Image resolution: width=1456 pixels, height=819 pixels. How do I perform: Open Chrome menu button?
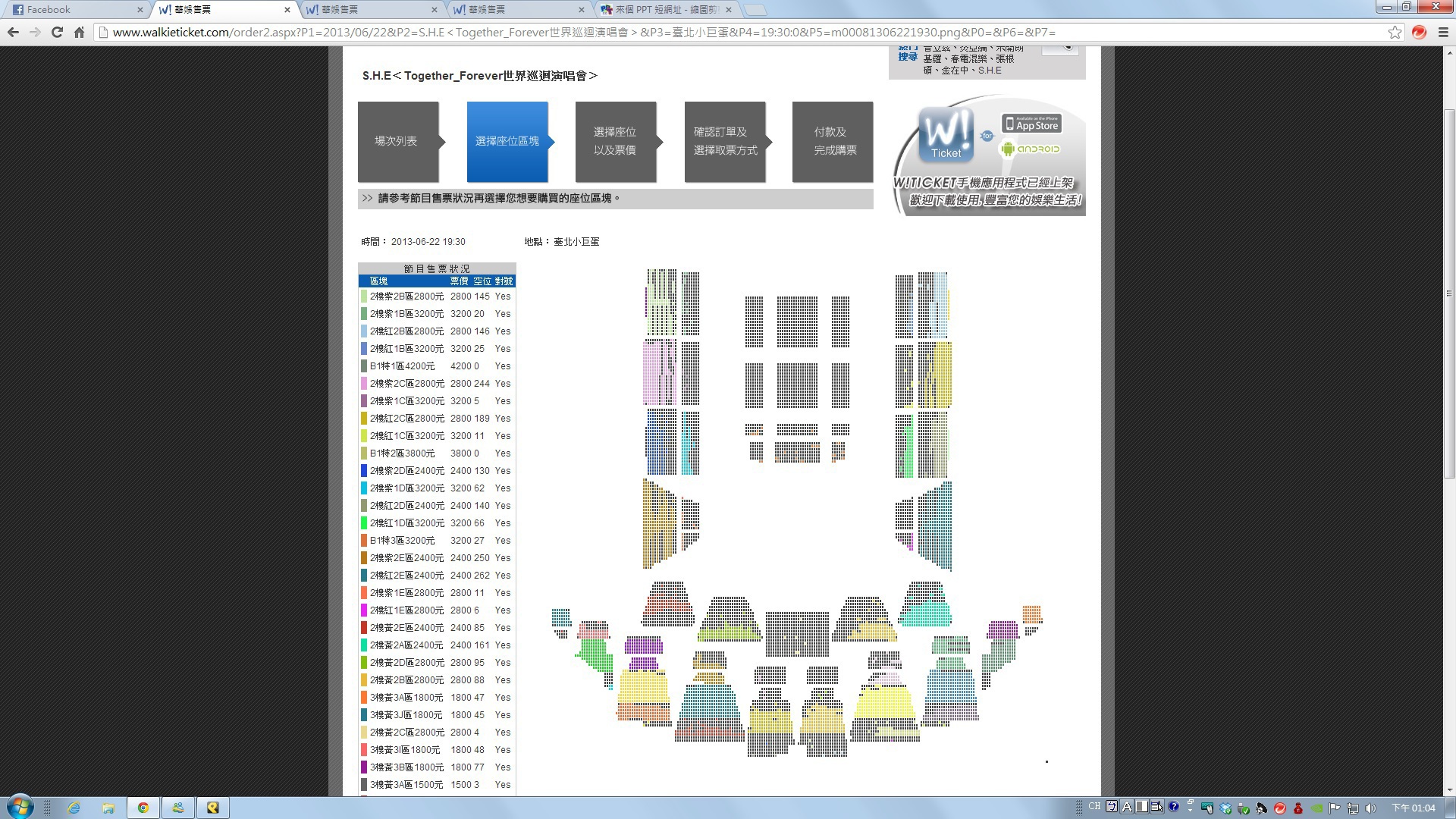1443,32
